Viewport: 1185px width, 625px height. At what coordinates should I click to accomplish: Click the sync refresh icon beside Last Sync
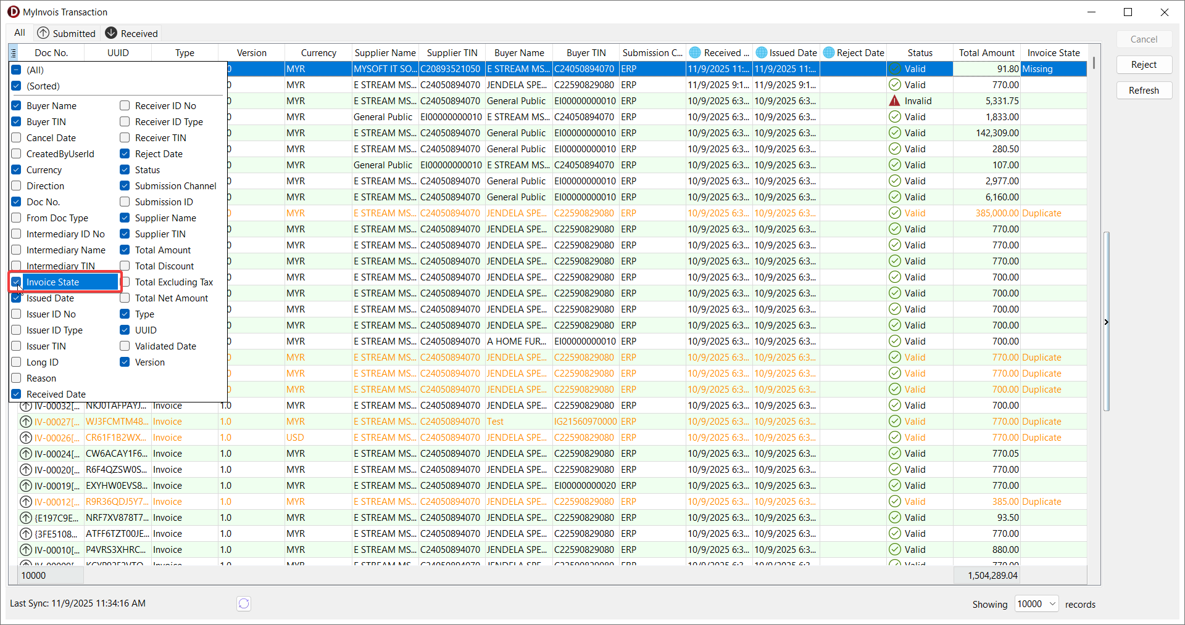click(x=244, y=603)
